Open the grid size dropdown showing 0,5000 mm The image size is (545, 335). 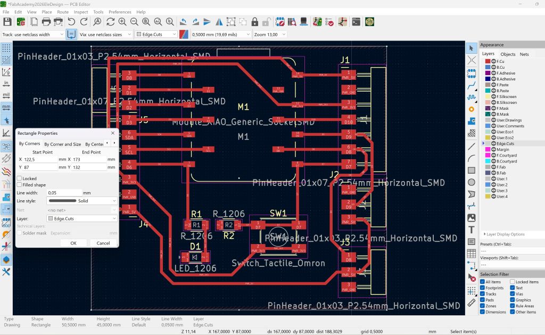[x=221, y=35]
